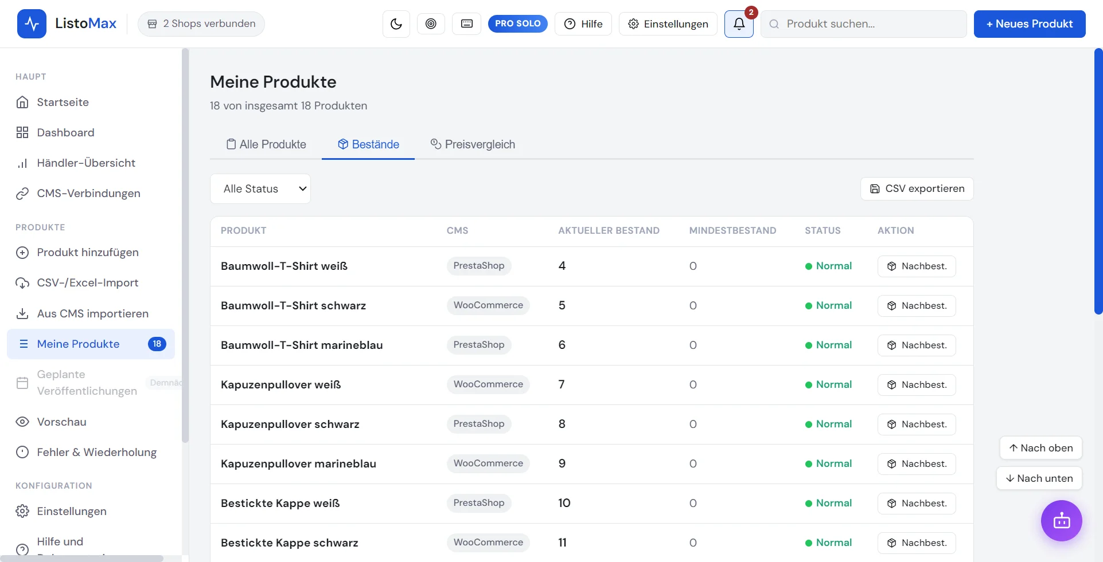
Task: Click the sidebar vertical scrollbar
Action: tap(185, 246)
